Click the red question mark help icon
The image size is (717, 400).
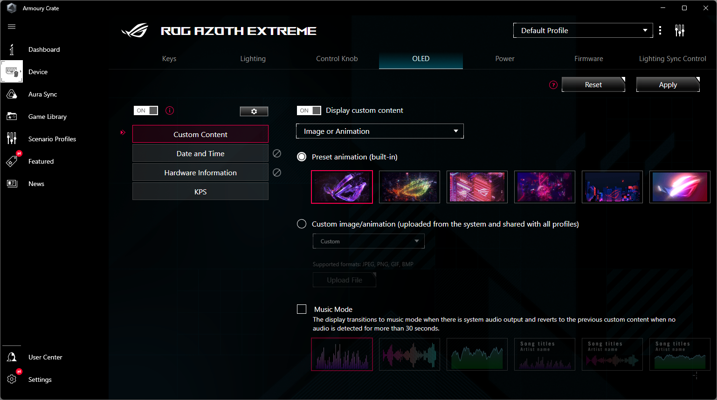(x=553, y=85)
